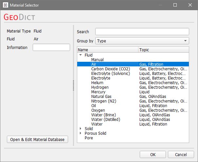Select the Hydrogen entry
Viewport: 198px width, 162px height.
pos(100,87)
